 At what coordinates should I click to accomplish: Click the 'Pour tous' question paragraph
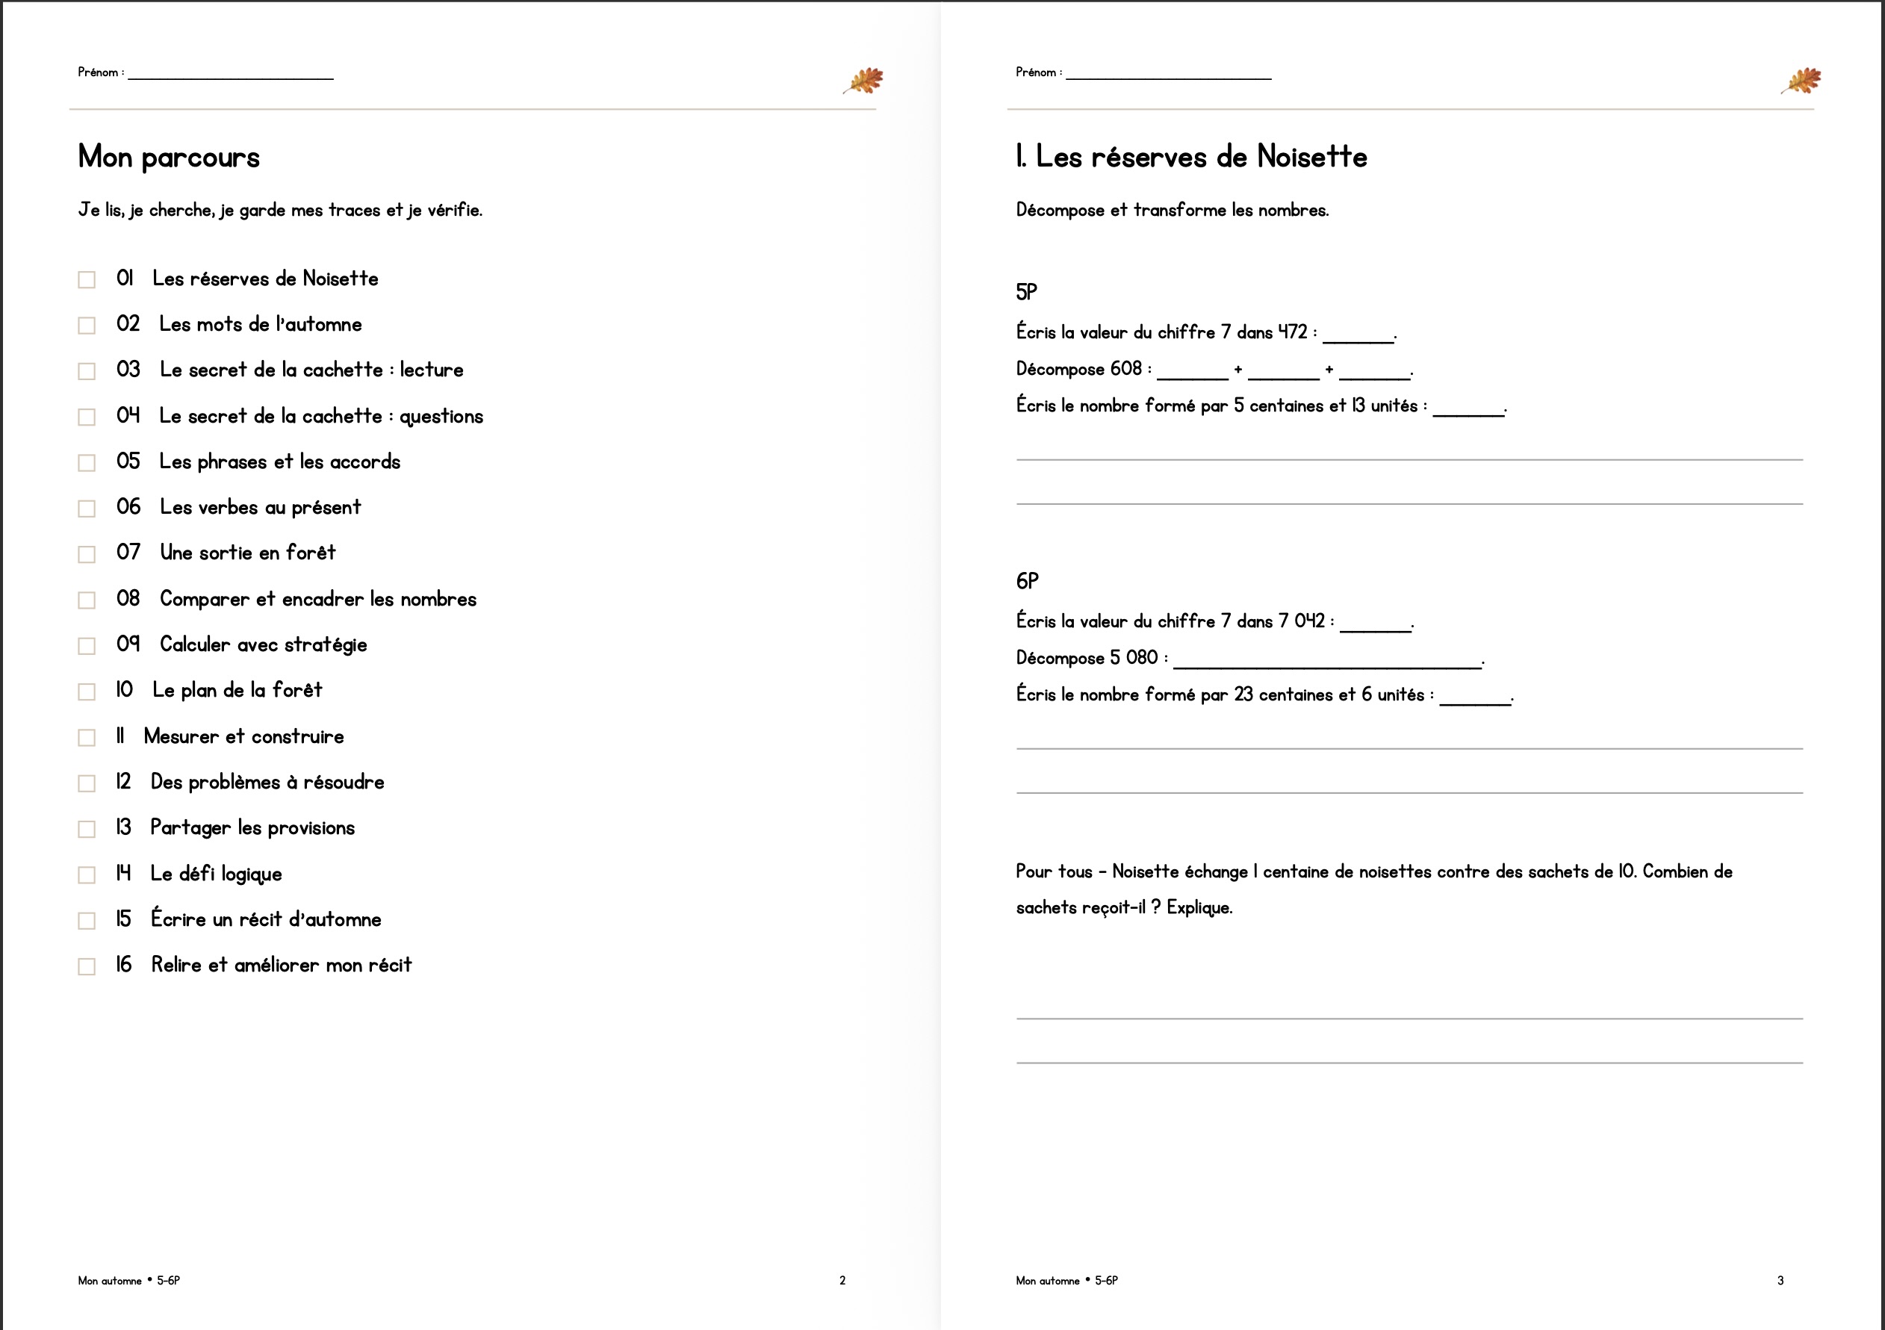[x=1374, y=889]
